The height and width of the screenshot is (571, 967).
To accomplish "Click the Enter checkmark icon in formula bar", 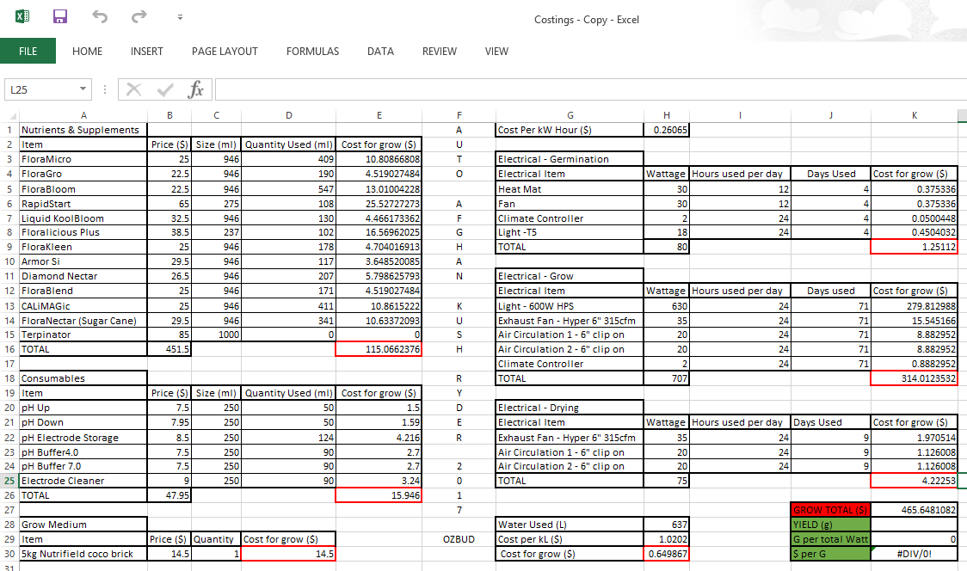I will tap(164, 90).
